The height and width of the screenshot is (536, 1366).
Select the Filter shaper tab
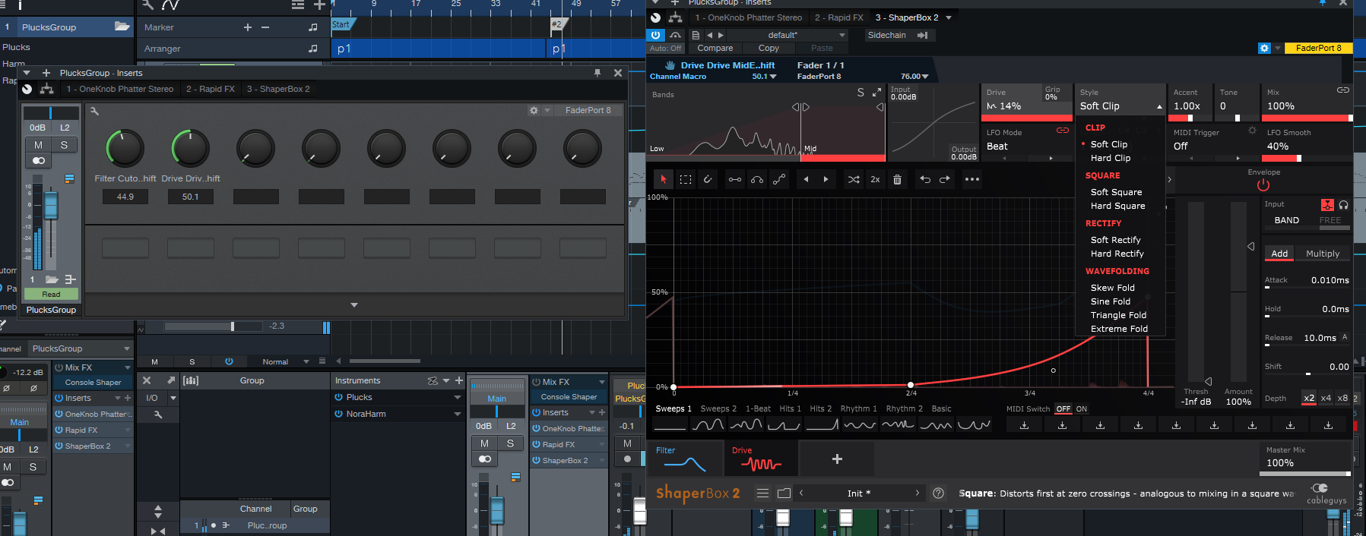pos(686,459)
